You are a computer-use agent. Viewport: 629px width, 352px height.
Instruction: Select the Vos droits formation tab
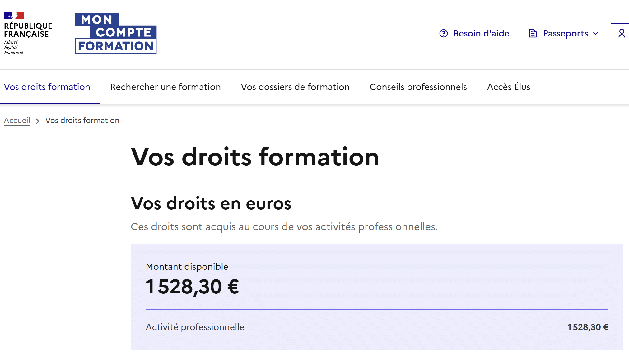(x=47, y=87)
